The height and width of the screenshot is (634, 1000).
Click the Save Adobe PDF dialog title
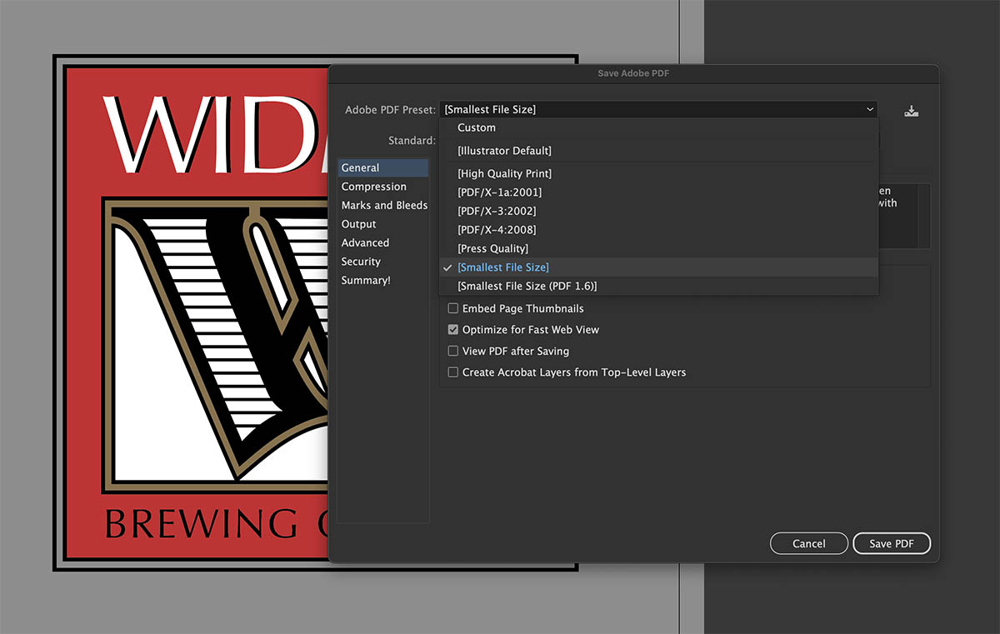(633, 73)
